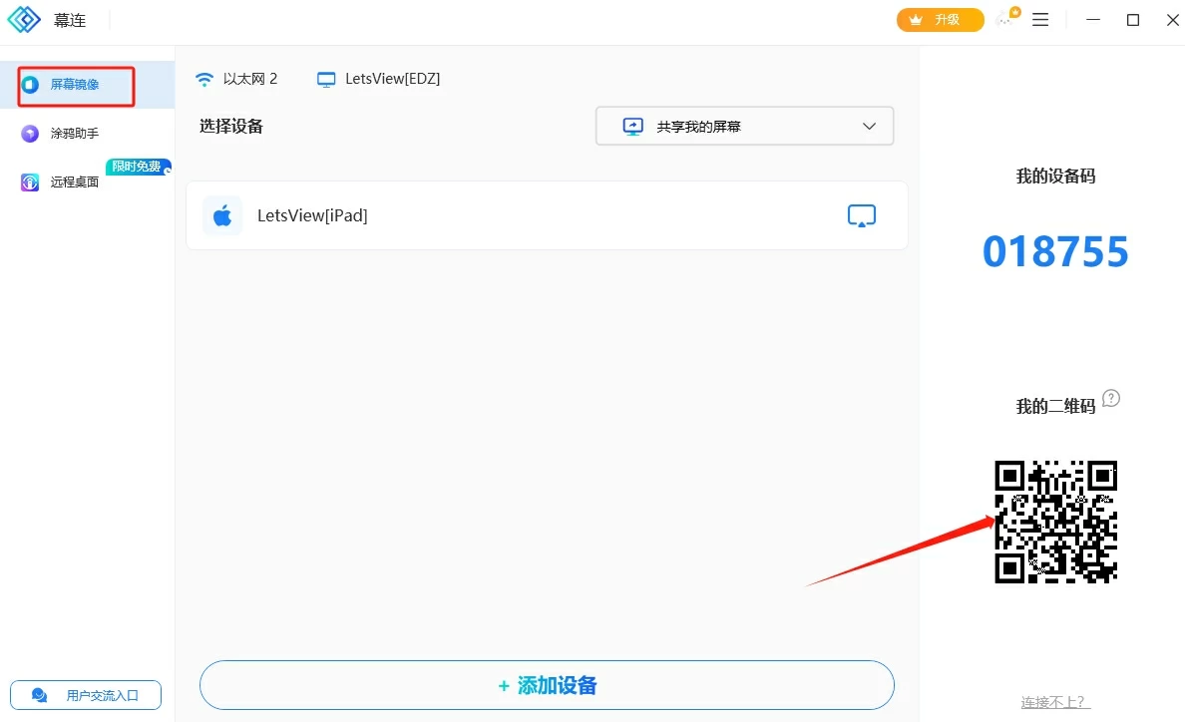Click the 我的设备码 label
The width and height of the screenshot is (1185, 722).
[x=1055, y=176]
